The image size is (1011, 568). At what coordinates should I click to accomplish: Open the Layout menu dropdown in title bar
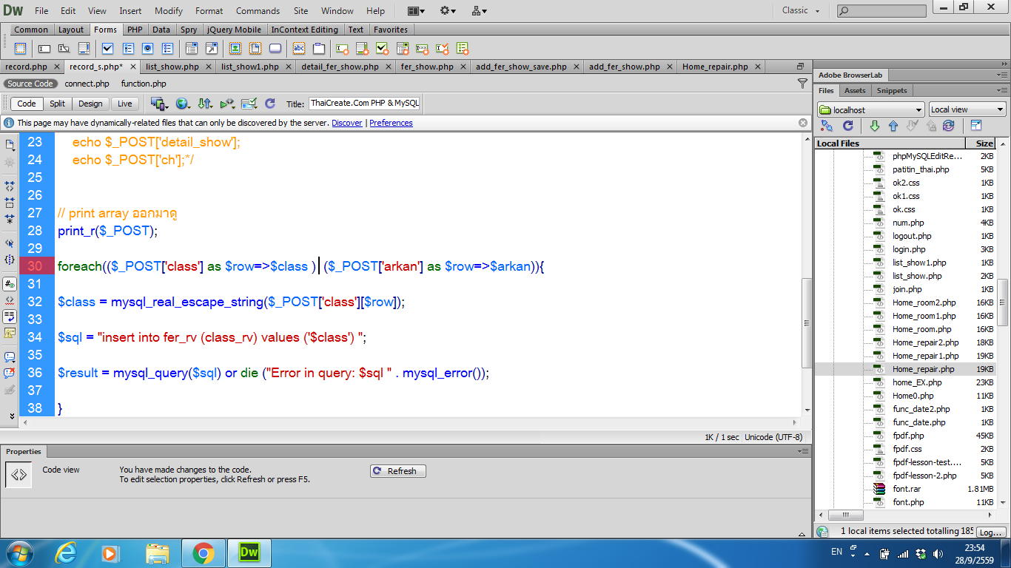[416, 11]
